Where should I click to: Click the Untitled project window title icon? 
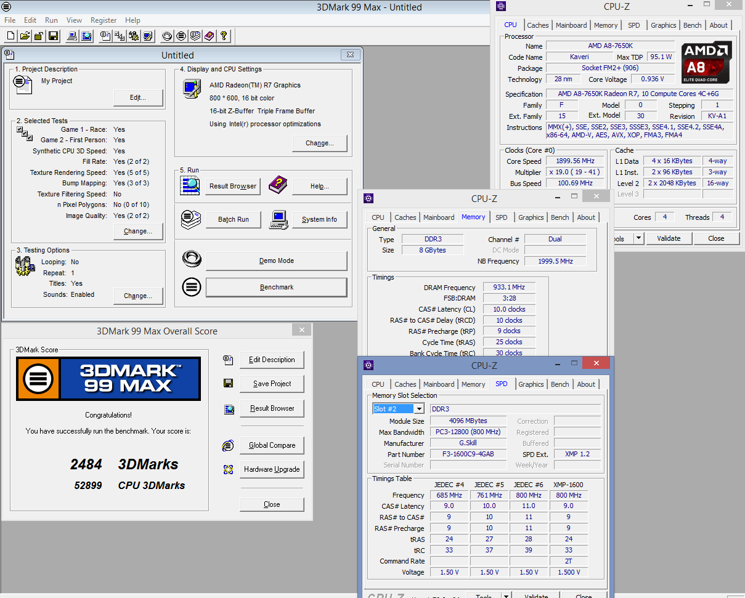(x=9, y=55)
